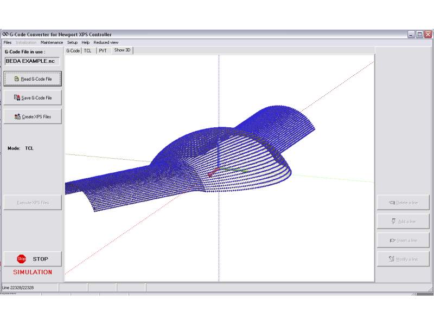The image size is (434, 325).
Task: Switch to the PVT tab
Action: [x=103, y=50]
